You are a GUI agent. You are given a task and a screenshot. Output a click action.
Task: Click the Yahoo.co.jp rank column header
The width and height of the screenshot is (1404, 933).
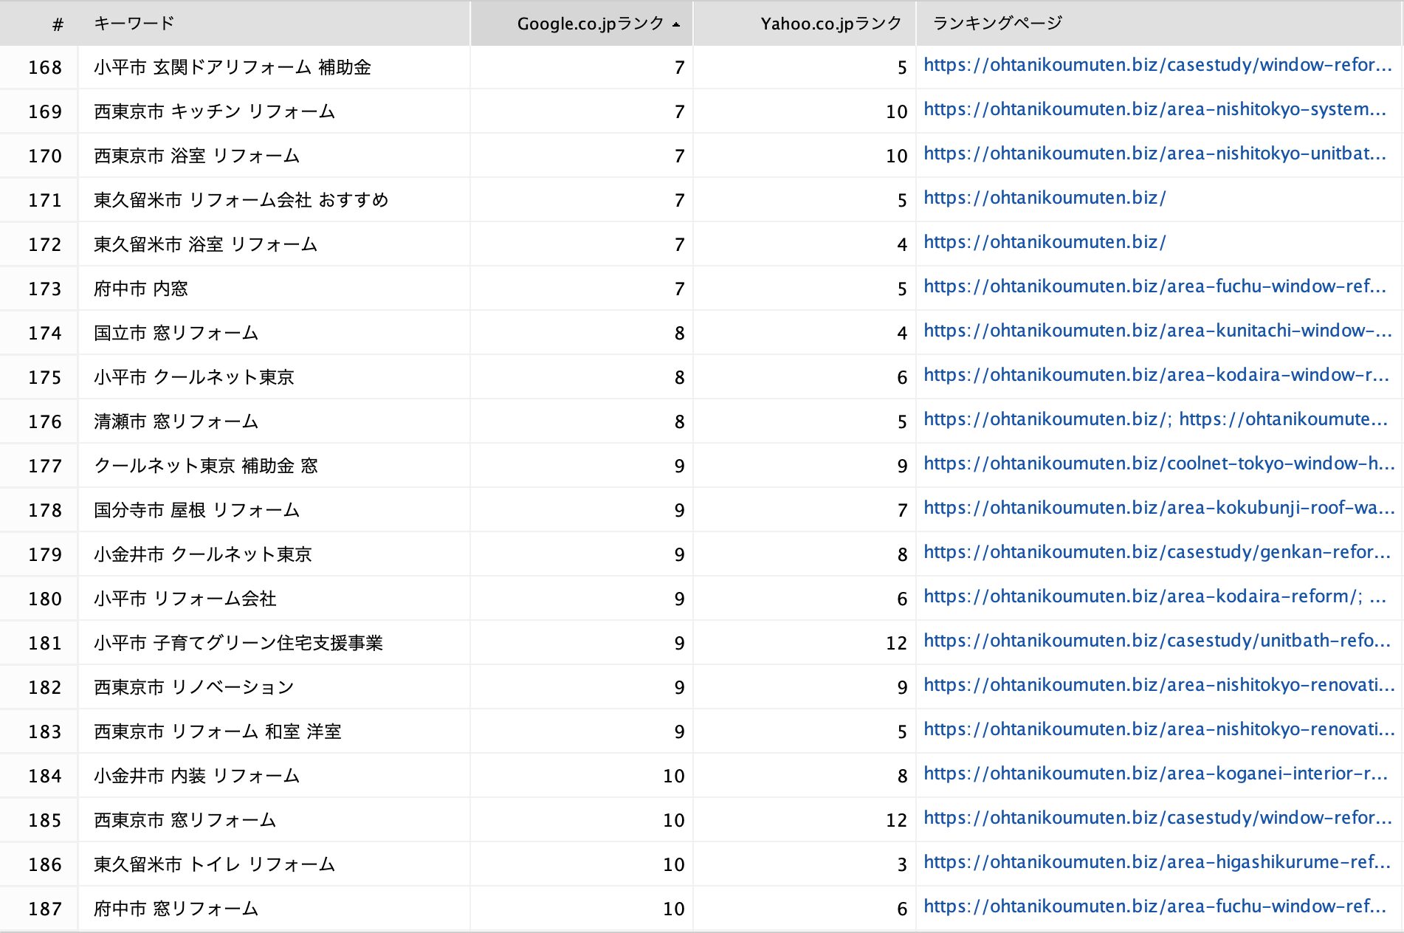click(x=830, y=24)
